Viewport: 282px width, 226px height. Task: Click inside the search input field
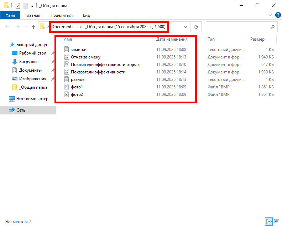tap(237, 27)
